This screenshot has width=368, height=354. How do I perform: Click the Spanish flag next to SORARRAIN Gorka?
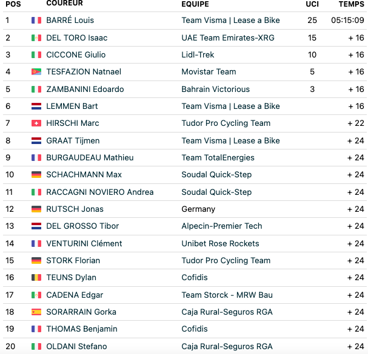pyautogui.click(x=36, y=312)
